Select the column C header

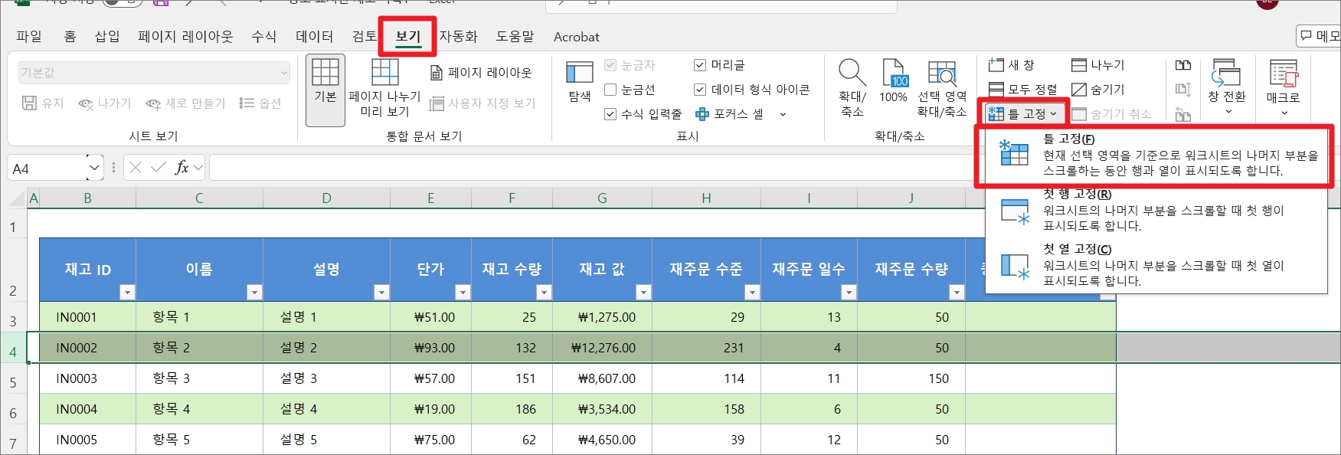coord(199,198)
